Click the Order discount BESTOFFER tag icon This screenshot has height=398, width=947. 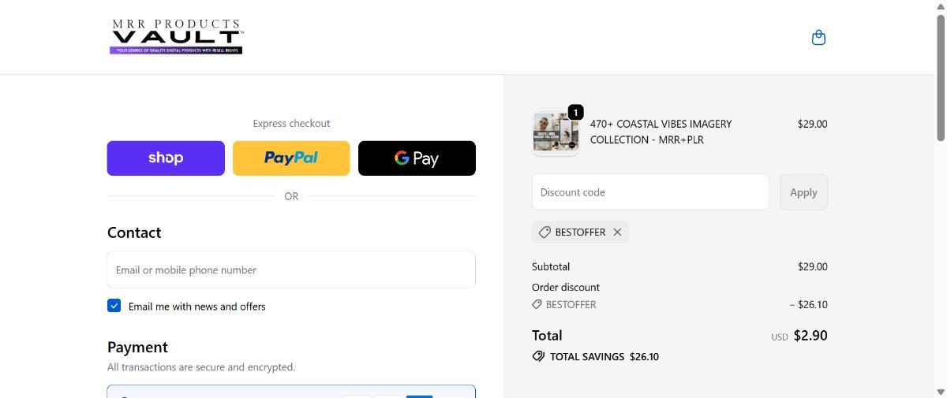537,304
